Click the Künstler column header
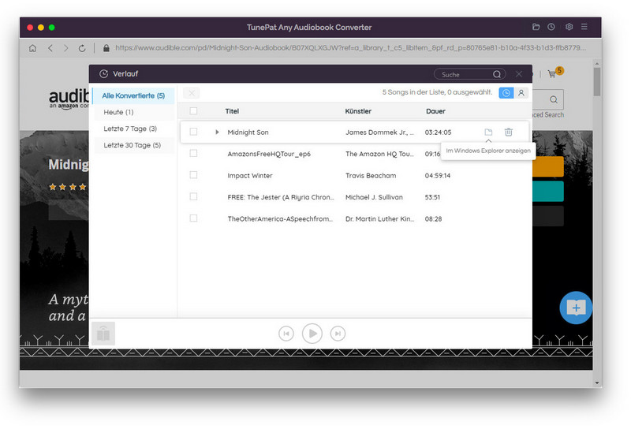The height and width of the screenshot is (429, 631). pyautogui.click(x=358, y=111)
